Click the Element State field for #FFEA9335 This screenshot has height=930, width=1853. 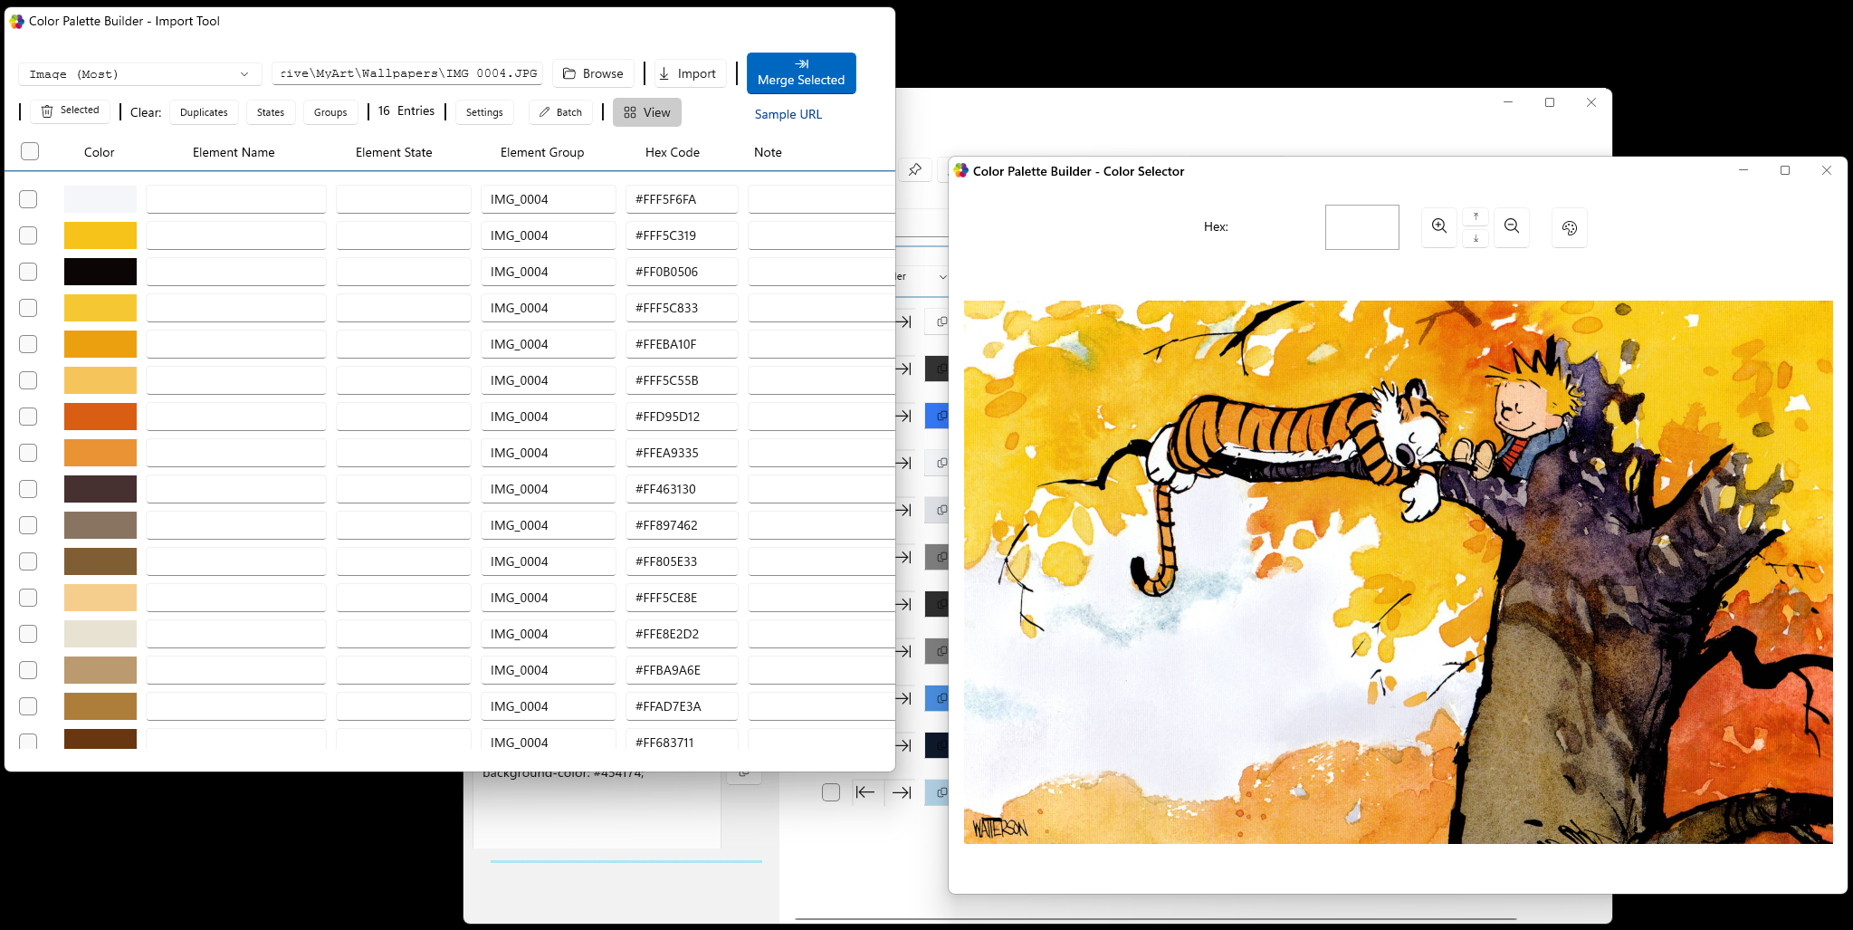click(x=404, y=453)
